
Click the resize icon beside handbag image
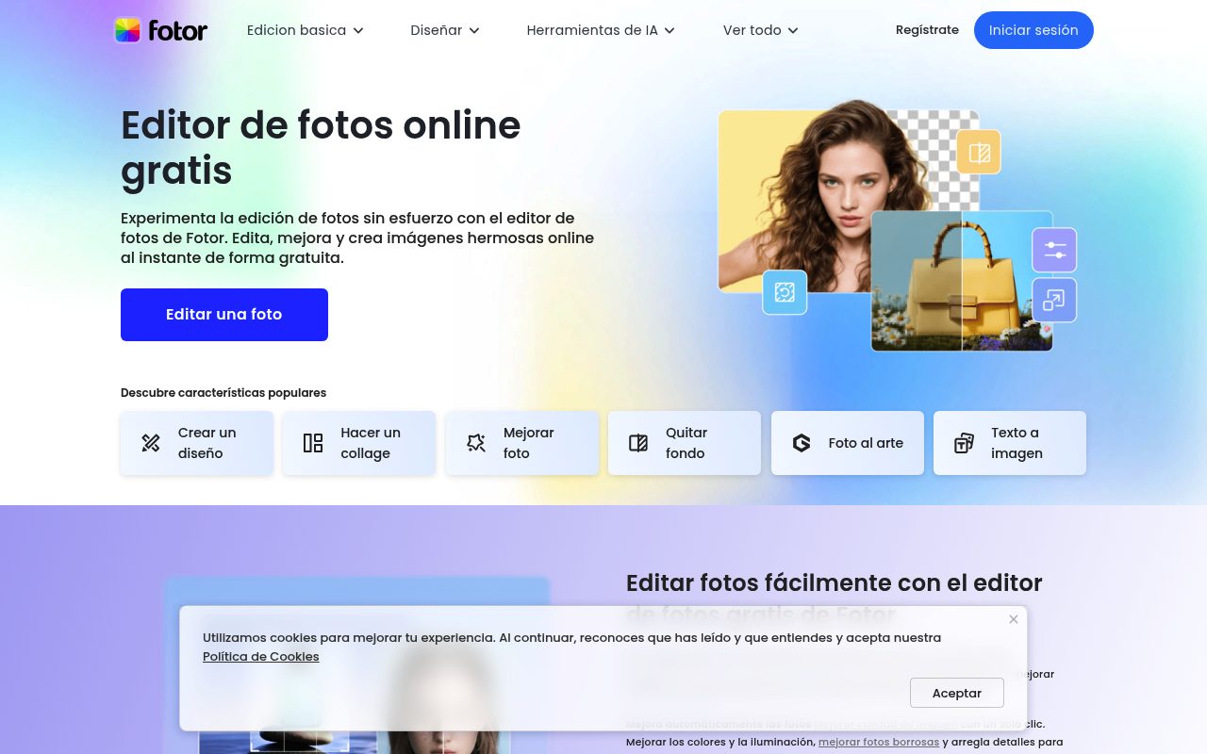(1054, 301)
